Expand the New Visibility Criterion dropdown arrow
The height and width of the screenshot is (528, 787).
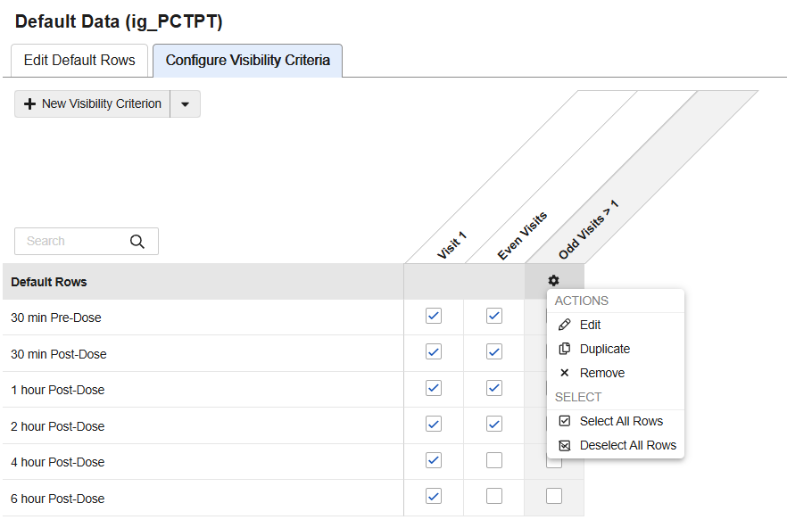pos(185,103)
